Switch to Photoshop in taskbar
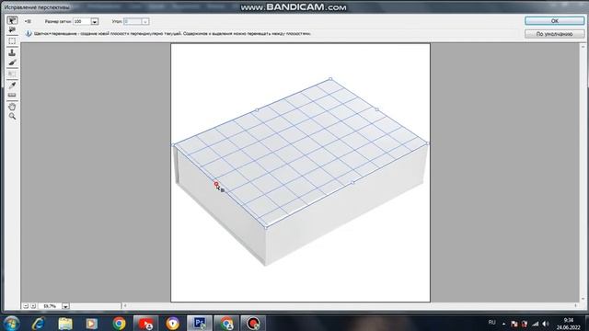 pos(200,323)
